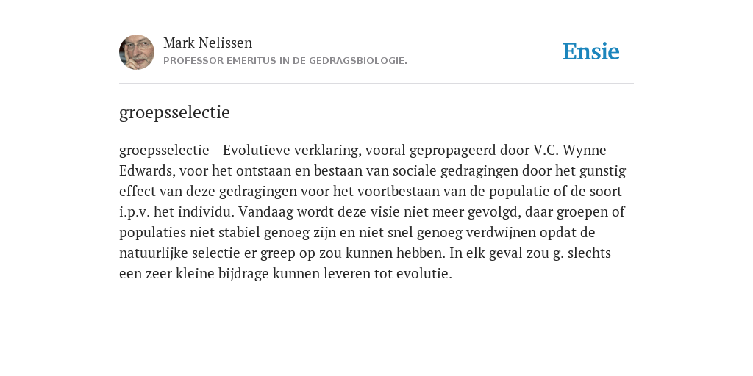Screen dimensions: 753x376
Task: Click the word 'Vandaag' in the definition
Action: [265, 212]
